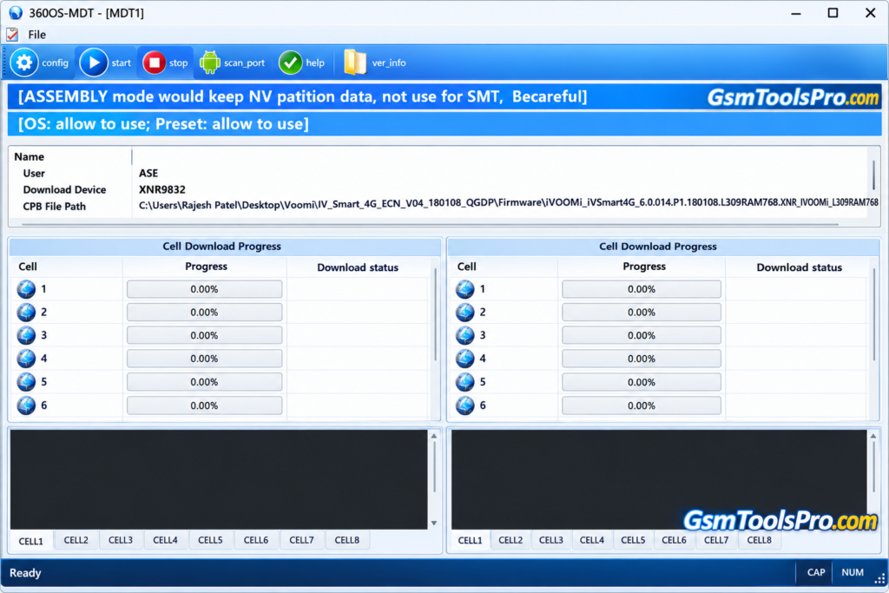Switch to CELL2 tab in left log panel
Screen dimensions: 889x593
pos(76,540)
